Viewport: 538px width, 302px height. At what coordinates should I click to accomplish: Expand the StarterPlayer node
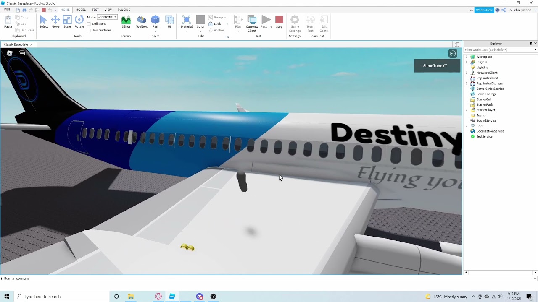tap(466, 110)
